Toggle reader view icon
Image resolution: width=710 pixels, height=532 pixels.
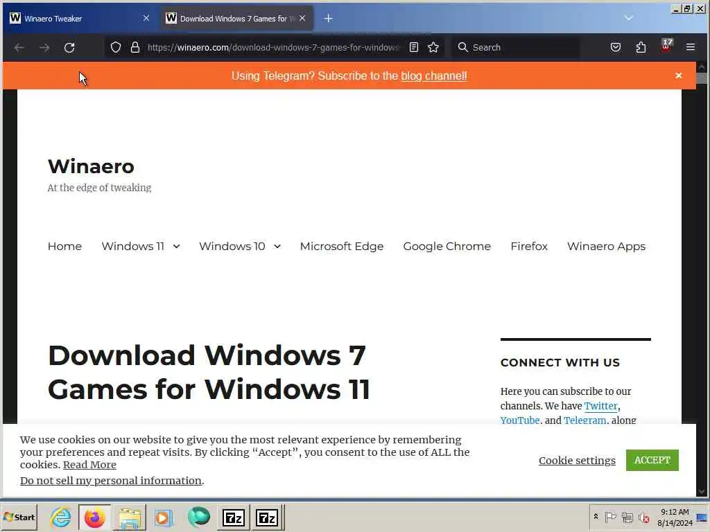point(414,48)
